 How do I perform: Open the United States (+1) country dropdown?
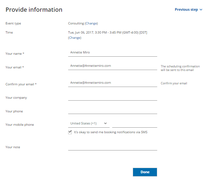click(89, 123)
